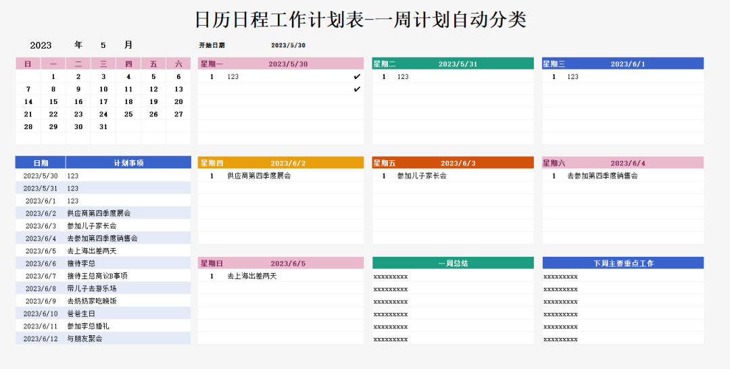
Task: Select the 星期一 header label
Action: pyautogui.click(x=212, y=64)
